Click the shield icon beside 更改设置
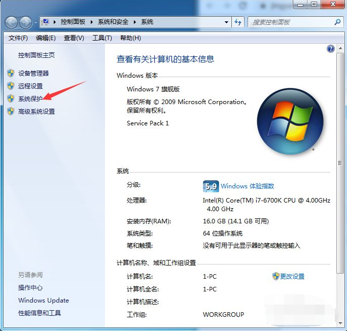The image size is (347, 331). pos(276,276)
